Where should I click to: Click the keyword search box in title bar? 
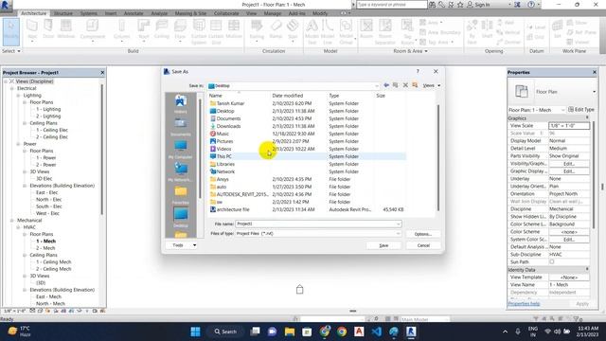pyautogui.click(x=391, y=5)
